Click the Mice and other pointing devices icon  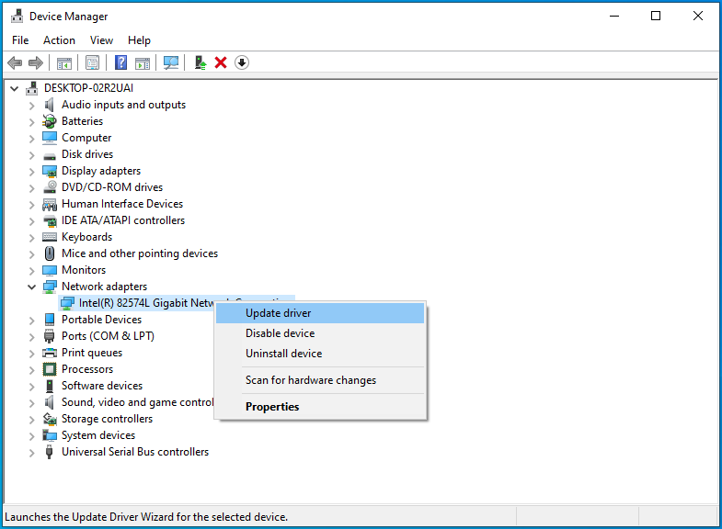pyautogui.click(x=50, y=253)
